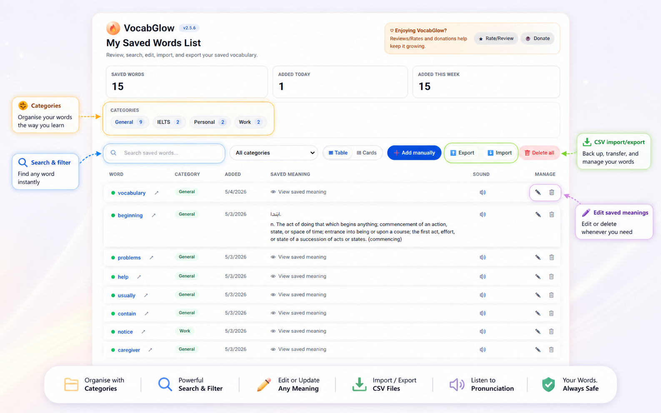Image resolution: width=661 pixels, height=413 pixels.
Task: Play pronunciation sound for help
Action: (x=483, y=276)
